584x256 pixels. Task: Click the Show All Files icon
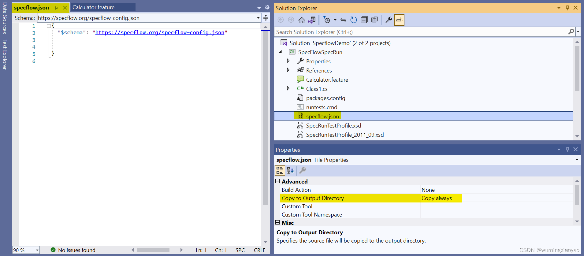coord(374,20)
